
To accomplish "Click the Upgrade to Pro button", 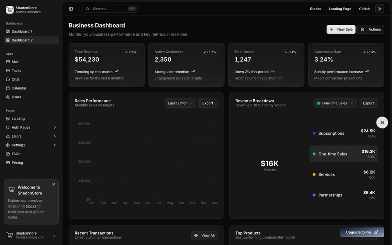I will [362, 232].
